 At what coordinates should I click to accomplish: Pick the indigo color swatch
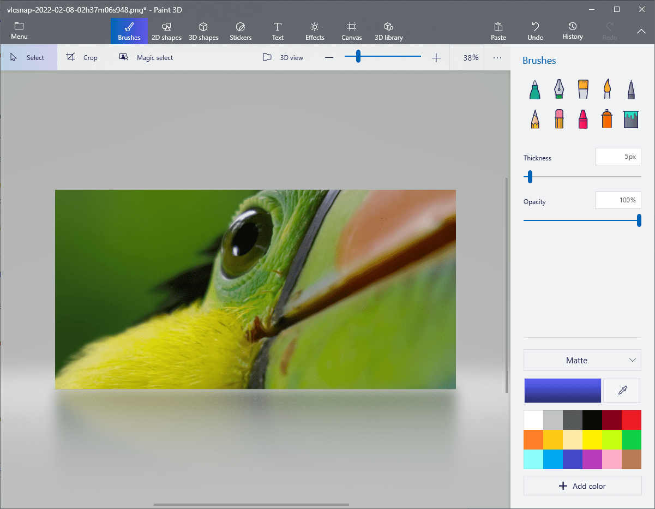coord(573,459)
